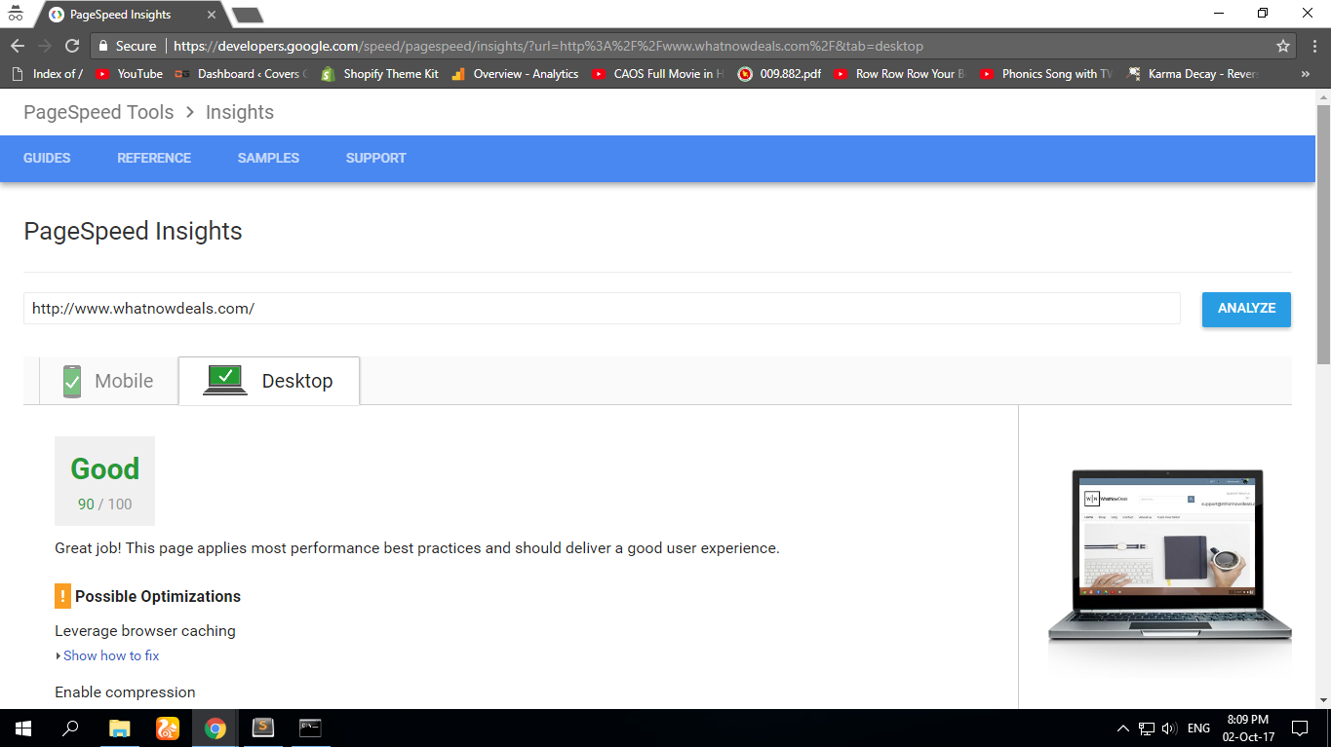Click the Insights breadcrumb
Screen dimensions: 1331x747
tap(240, 112)
